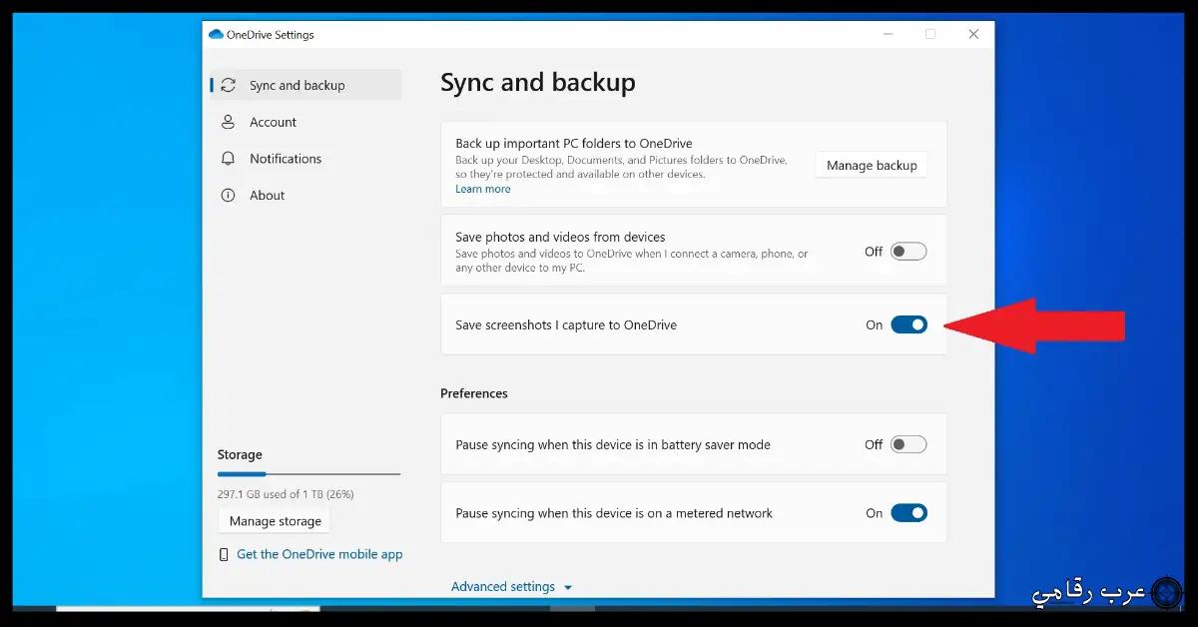The width and height of the screenshot is (1198, 627).
Task: Minimize the OneDrive Settings window
Action: coord(889,34)
